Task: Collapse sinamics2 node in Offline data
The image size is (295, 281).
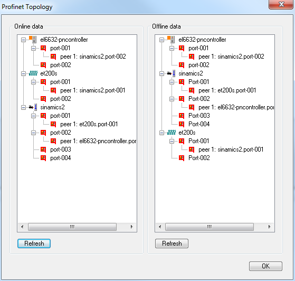Action: pos(162,73)
